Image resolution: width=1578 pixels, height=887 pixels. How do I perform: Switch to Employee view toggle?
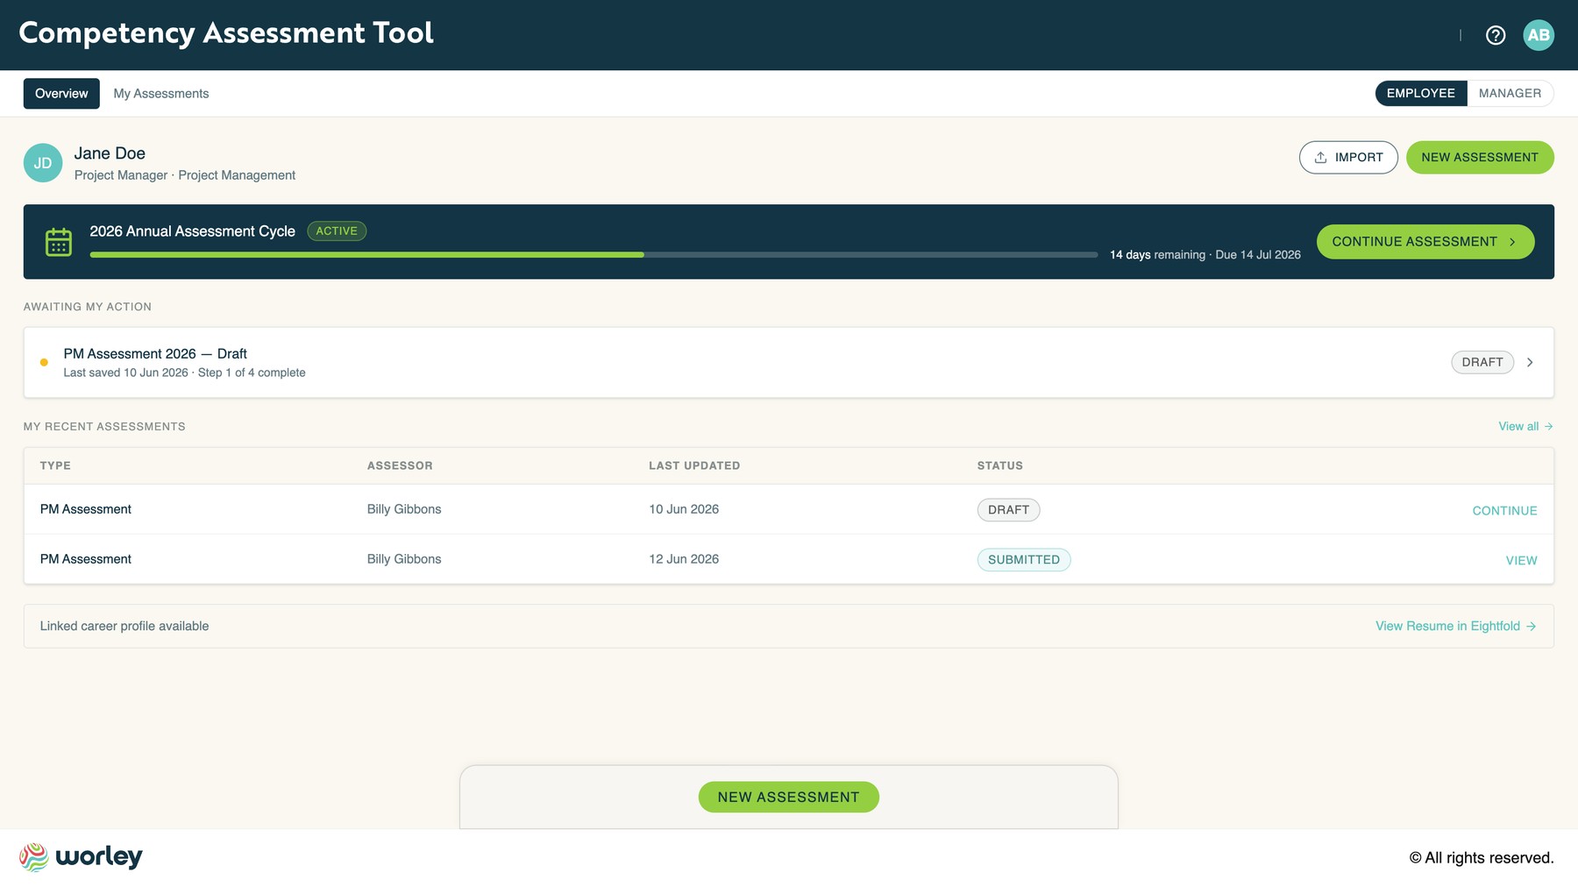click(x=1420, y=93)
